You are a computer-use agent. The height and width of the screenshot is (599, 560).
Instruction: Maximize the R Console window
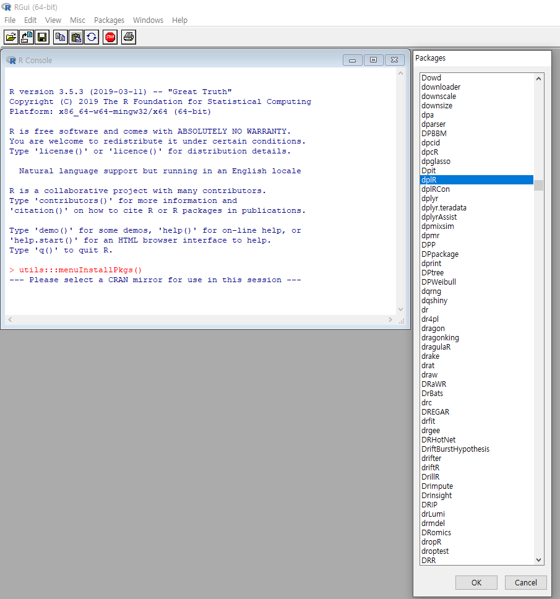coord(374,60)
